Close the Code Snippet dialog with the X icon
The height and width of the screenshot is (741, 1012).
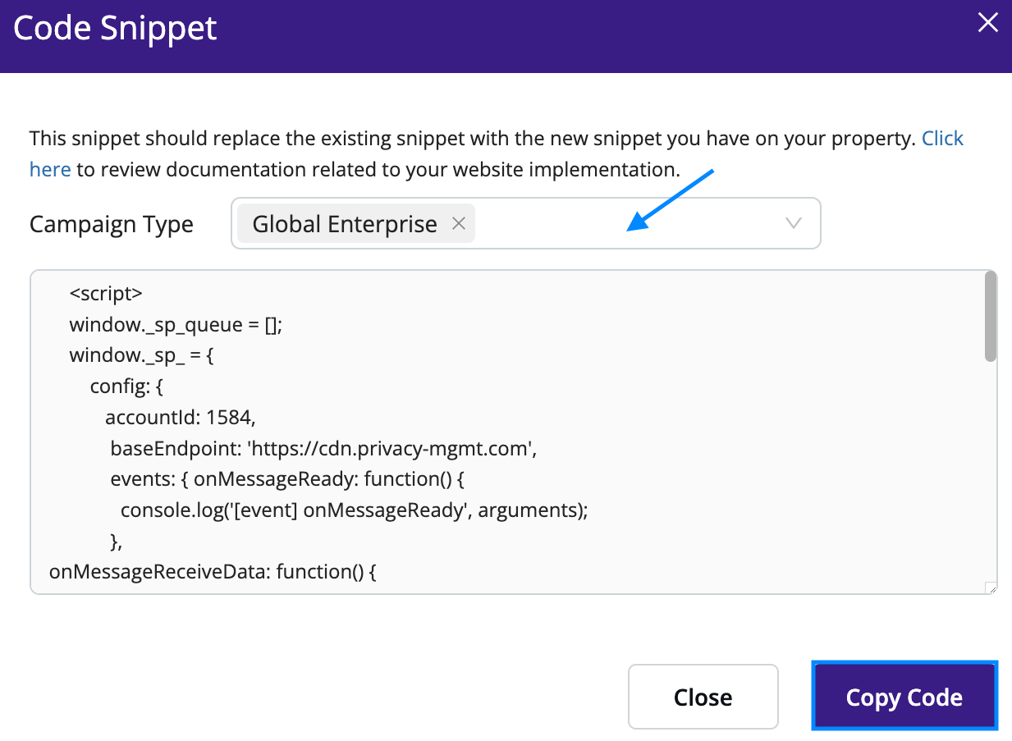(987, 23)
